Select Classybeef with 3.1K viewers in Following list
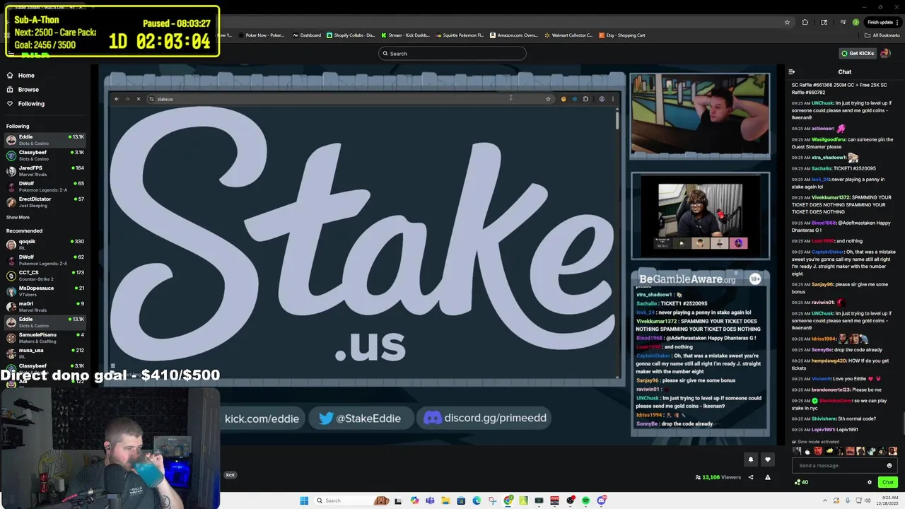The width and height of the screenshot is (905, 509). click(x=45, y=155)
